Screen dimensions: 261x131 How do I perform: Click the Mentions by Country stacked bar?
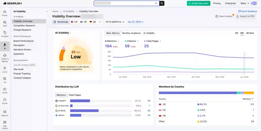coord(206,93)
